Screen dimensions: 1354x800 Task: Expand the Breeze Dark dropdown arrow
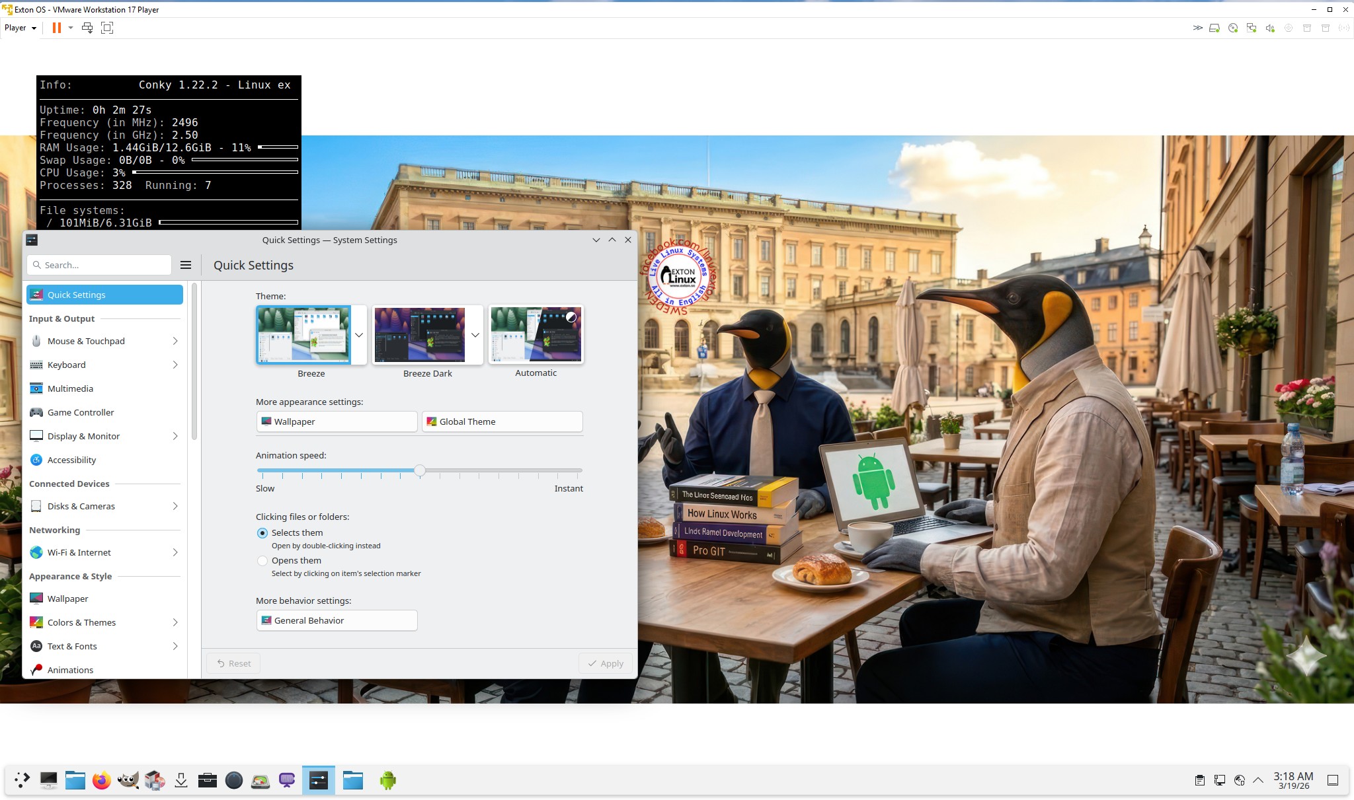point(475,335)
